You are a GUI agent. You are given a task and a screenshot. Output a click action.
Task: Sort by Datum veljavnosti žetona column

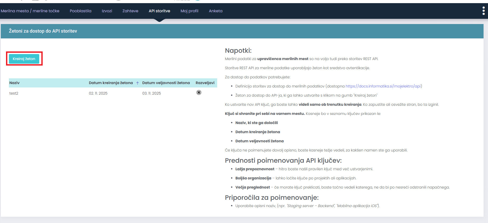(166, 83)
